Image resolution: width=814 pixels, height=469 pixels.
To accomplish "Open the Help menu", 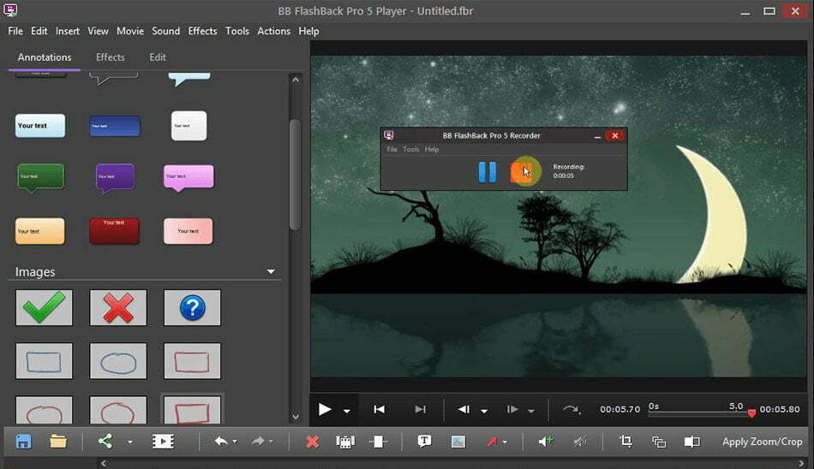I will coord(308,31).
